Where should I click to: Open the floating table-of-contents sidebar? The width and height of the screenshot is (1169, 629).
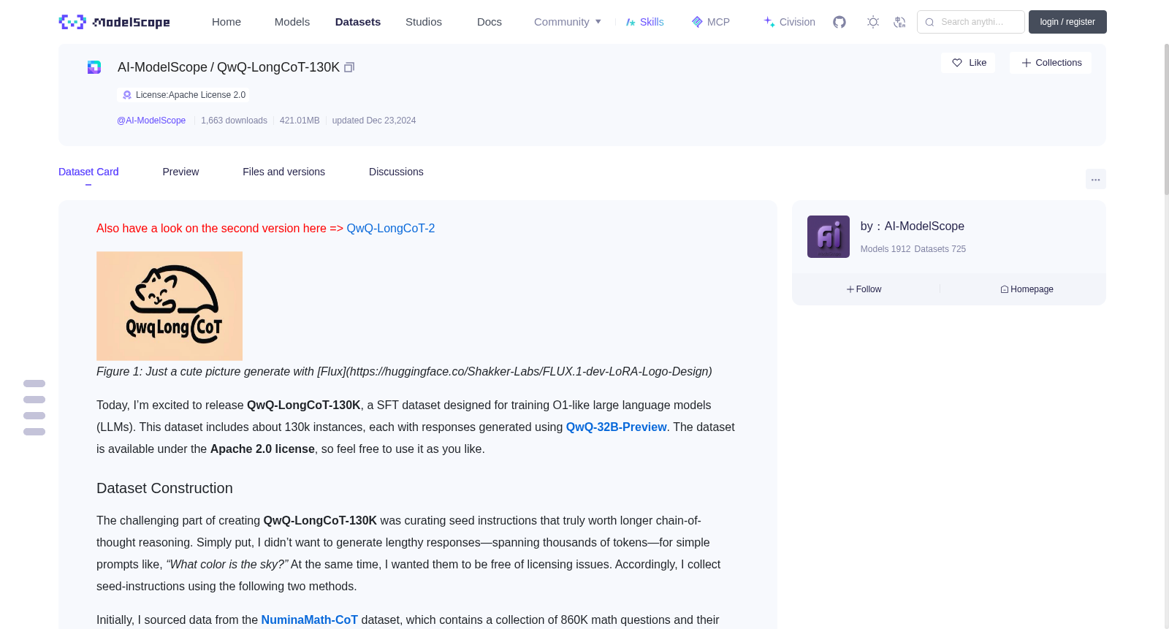[34, 408]
